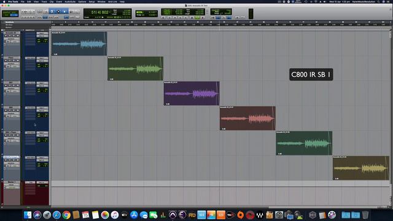This screenshot has width=393, height=221.
Task: Solo the first (top) track
Action: coord(14,36)
